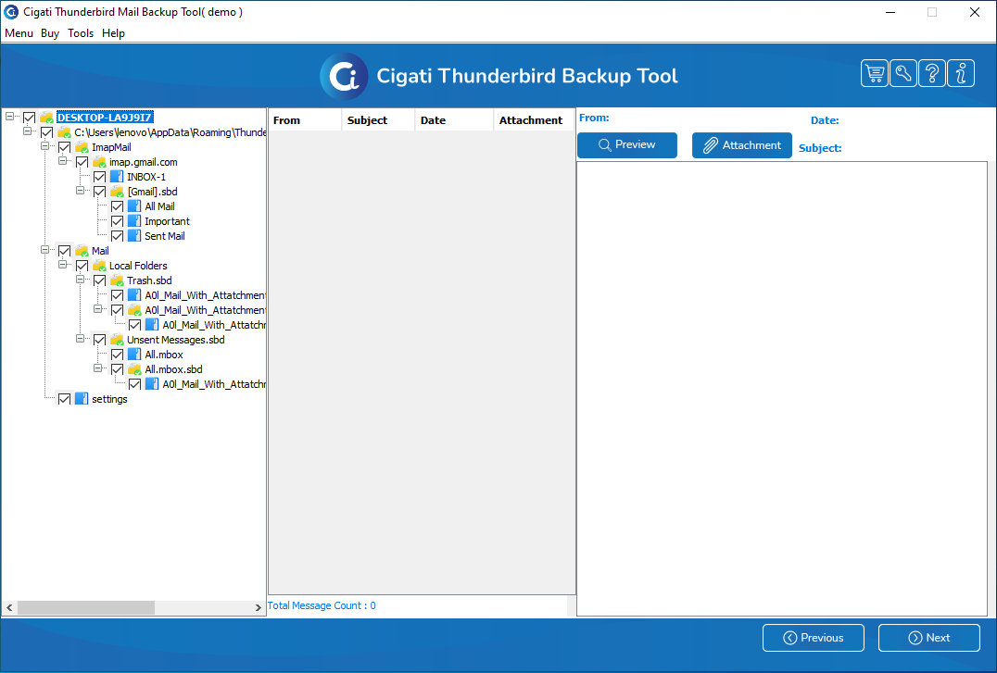Deselect the Important folder checkbox
Viewport: 997px width, 673px height.
(x=117, y=221)
